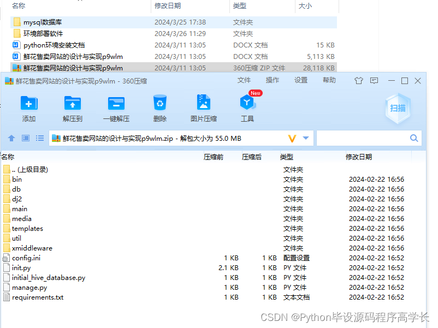Sort by the 压缩后 column header
The height and width of the screenshot is (328, 438).
point(252,157)
